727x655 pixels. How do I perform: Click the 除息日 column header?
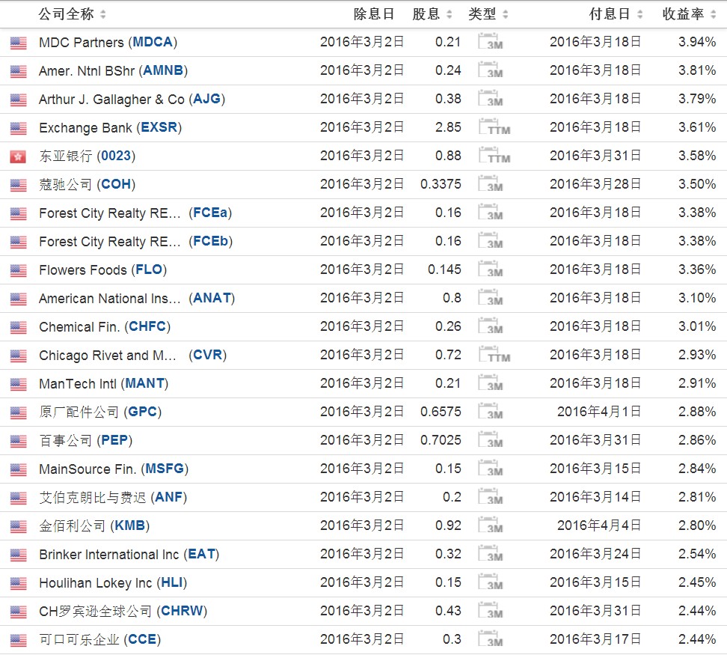coord(373,14)
